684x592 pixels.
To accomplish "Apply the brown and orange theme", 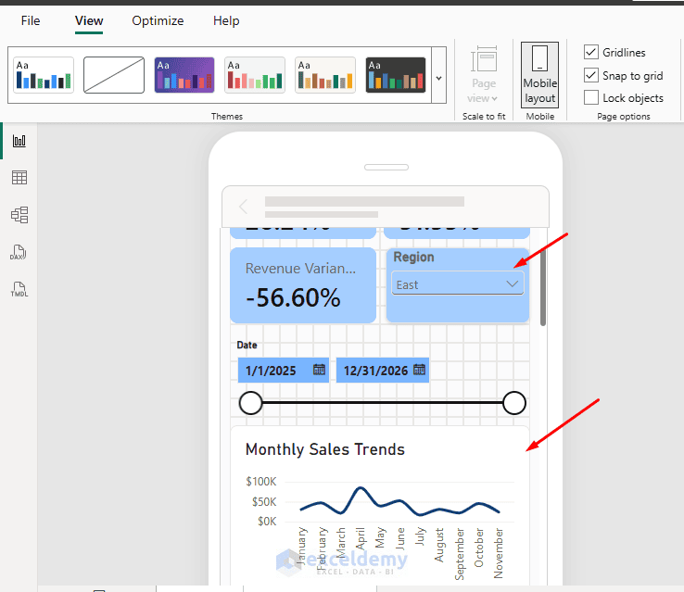I will point(325,75).
